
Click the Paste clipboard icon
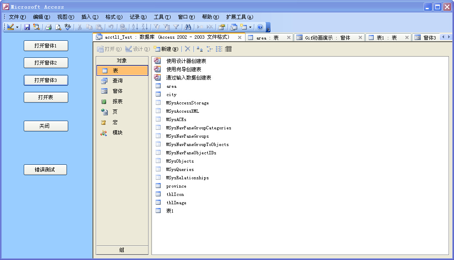pos(99,27)
